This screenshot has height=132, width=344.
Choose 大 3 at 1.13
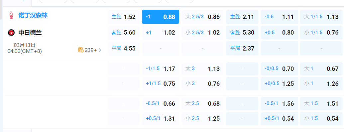pyautogui.click(x=202, y=69)
